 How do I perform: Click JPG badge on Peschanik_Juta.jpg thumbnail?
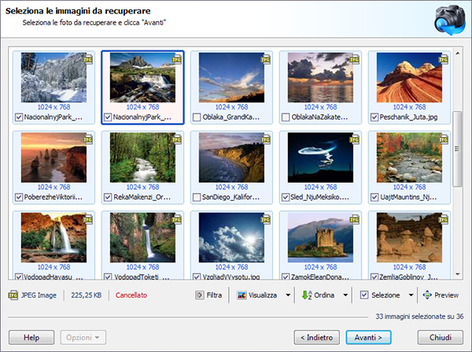tap(444, 59)
